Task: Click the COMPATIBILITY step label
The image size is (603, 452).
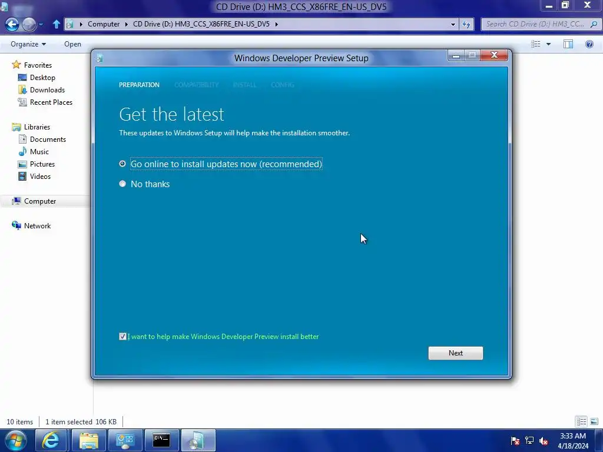Action: tap(197, 85)
